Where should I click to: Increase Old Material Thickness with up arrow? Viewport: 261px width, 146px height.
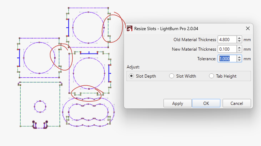(x=239, y=38)
